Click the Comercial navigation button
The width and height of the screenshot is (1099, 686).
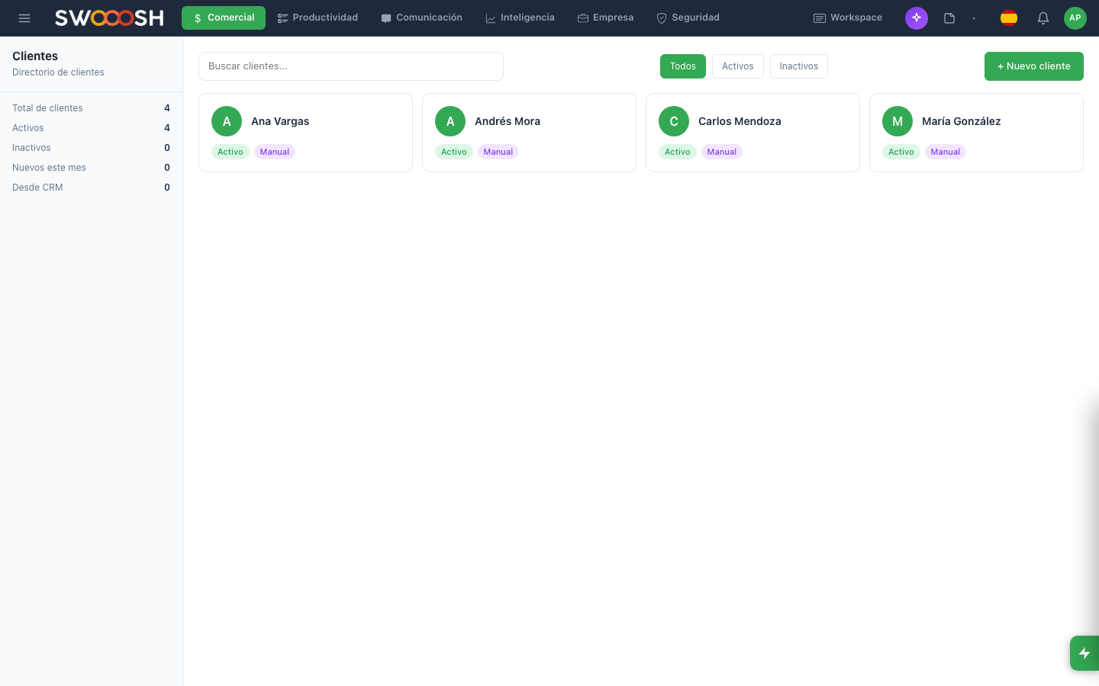[x=223, y=18]
